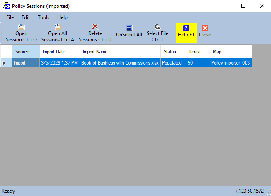This screenshot has width=271, height=196.
Task: Click the blue Help F1 question icon
Action: [x=186, y=28]
